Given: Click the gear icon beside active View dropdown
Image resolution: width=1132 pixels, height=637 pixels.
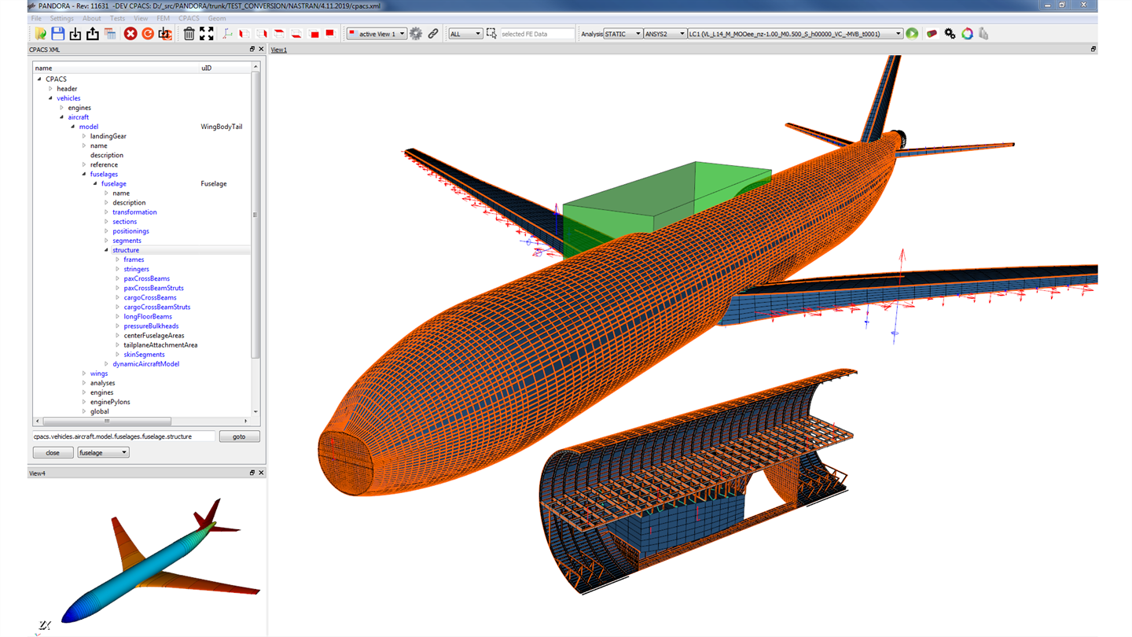Looking at the screenshot, I should (x=416, y=34).
